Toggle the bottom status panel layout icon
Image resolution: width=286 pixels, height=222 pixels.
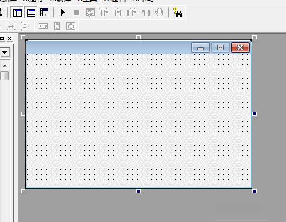pyautogui.click(x=31, y=13)
